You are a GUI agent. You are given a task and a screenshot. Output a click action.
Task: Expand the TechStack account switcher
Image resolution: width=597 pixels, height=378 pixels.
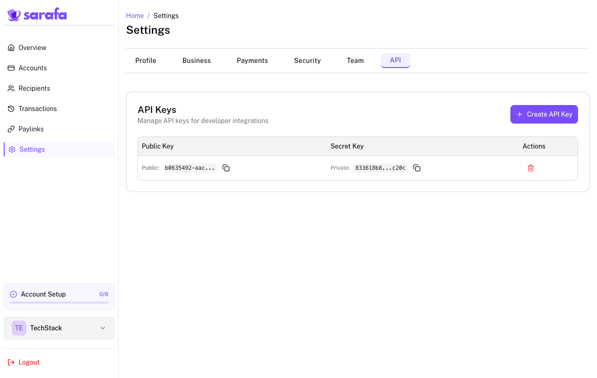59,328
